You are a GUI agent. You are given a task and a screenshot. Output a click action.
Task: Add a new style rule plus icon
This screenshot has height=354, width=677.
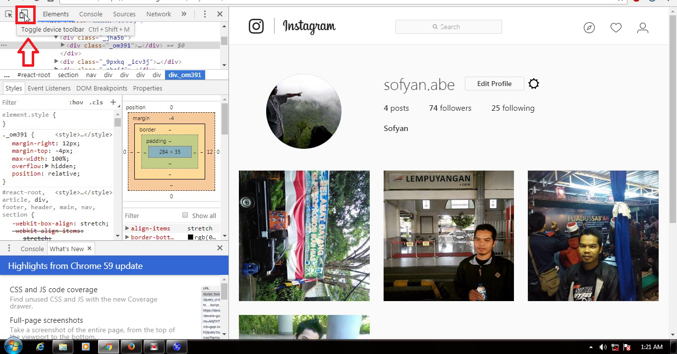coord(113,102)
